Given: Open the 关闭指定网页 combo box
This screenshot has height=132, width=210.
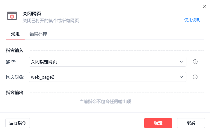Looking at the screenshot, I should coord(107,62).
